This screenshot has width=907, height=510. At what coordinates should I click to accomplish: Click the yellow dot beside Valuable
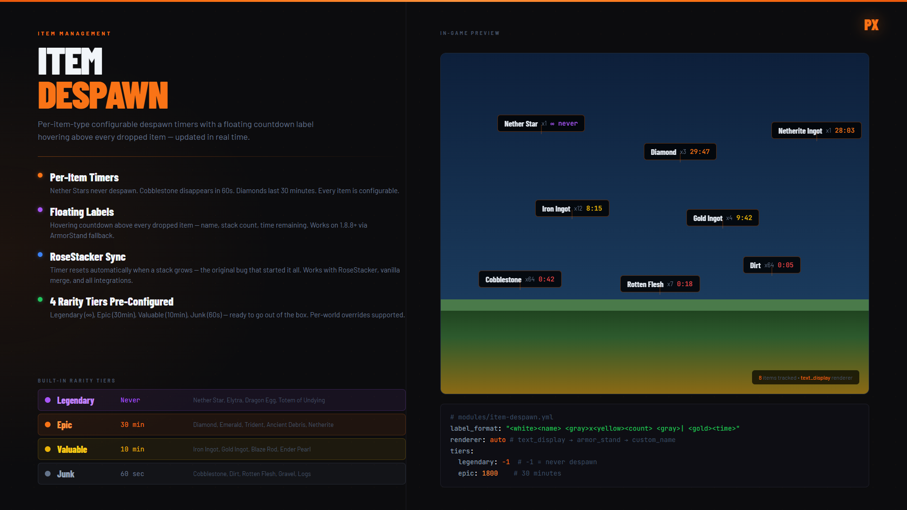(48, 449)
